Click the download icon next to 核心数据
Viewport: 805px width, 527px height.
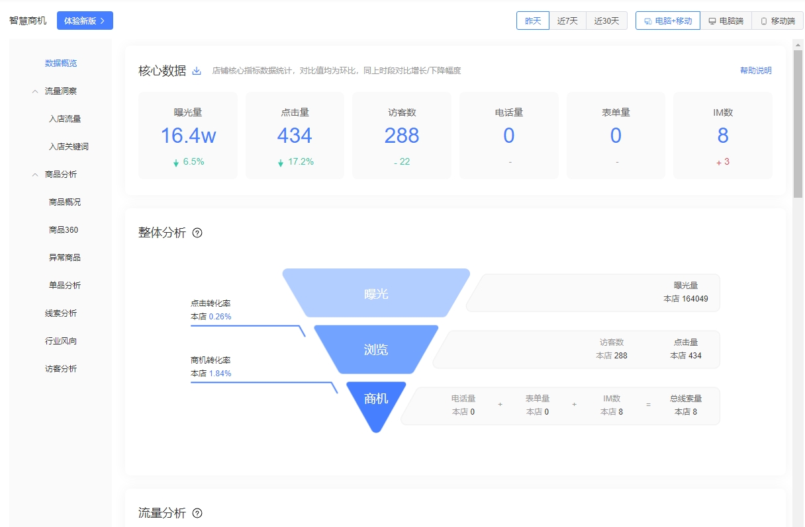[196, 70]
